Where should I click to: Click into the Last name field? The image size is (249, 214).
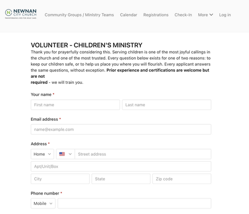pos(167,105)
